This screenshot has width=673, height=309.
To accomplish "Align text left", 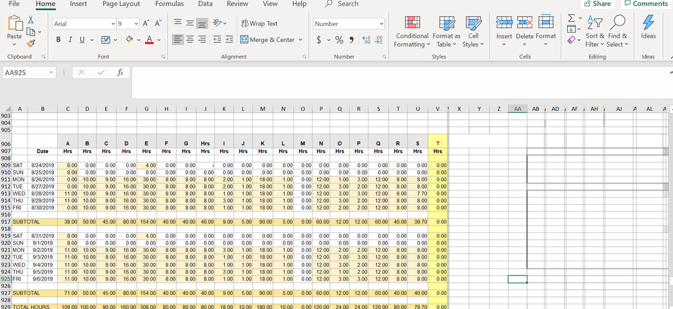I will [x=178, y=40].
